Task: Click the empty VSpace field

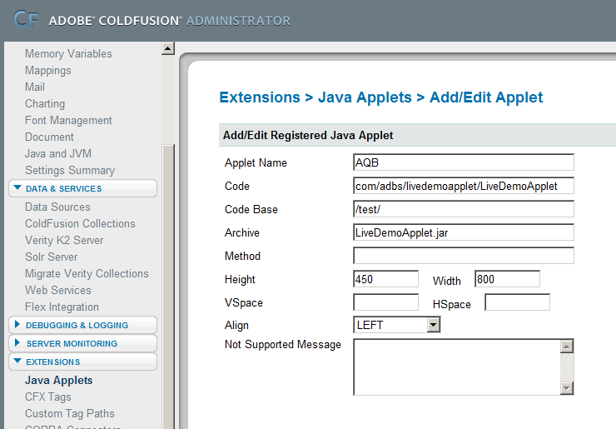Action: tap(385, 302)
